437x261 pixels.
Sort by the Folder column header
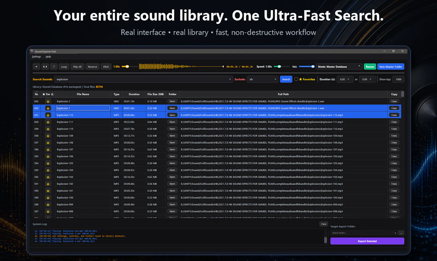[173, 94]
